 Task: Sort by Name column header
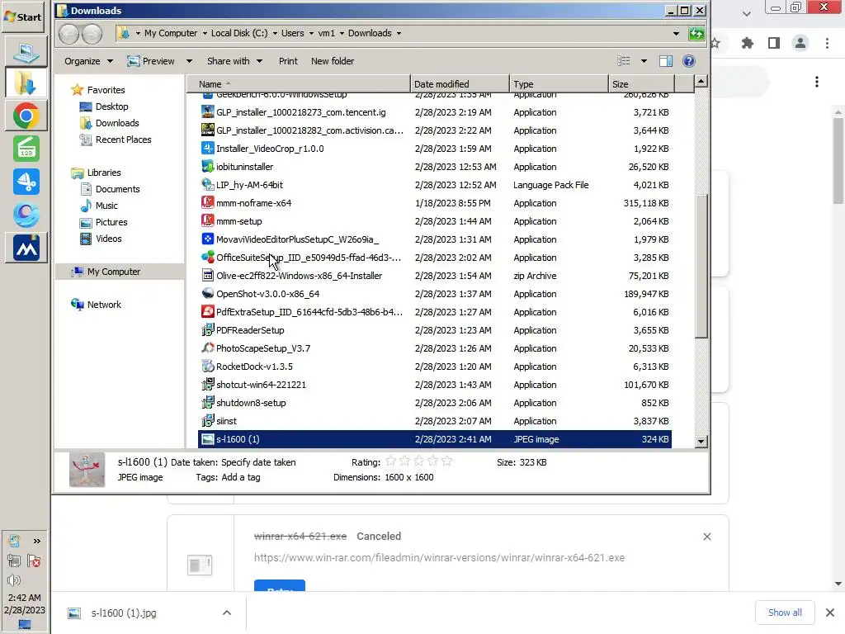pyautogui.click(x=299, y=84)
